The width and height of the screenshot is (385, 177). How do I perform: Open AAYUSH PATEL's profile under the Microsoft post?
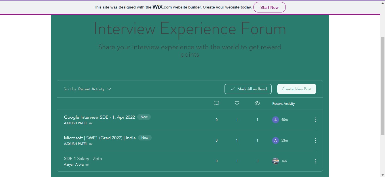point(76,144)
